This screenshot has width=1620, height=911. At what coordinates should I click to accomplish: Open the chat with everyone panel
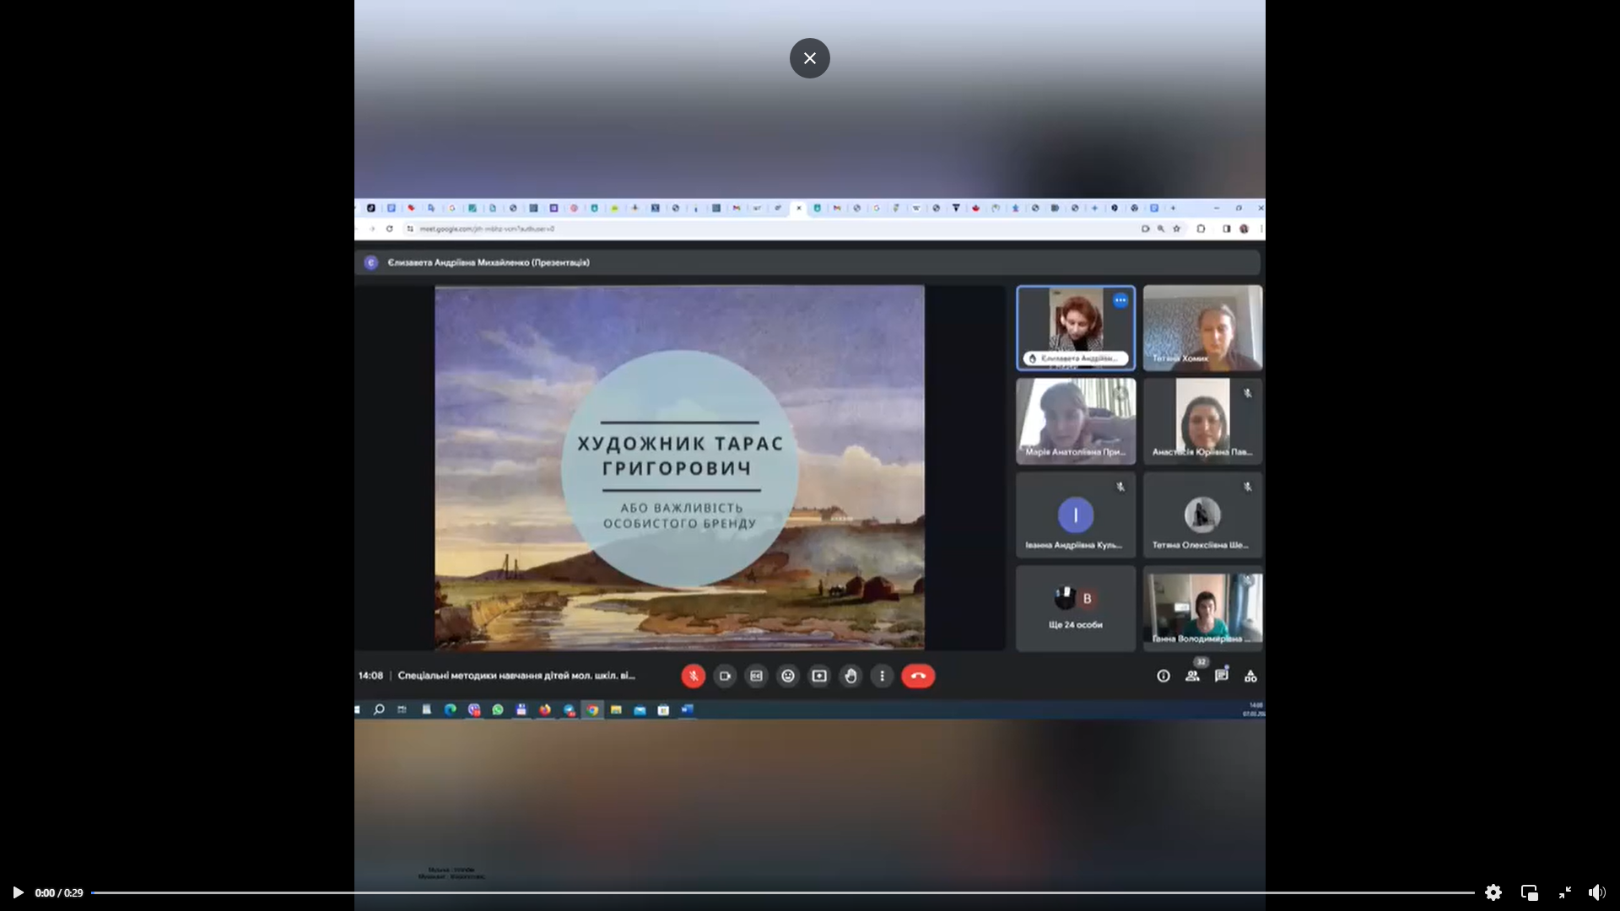(1221, 676)
